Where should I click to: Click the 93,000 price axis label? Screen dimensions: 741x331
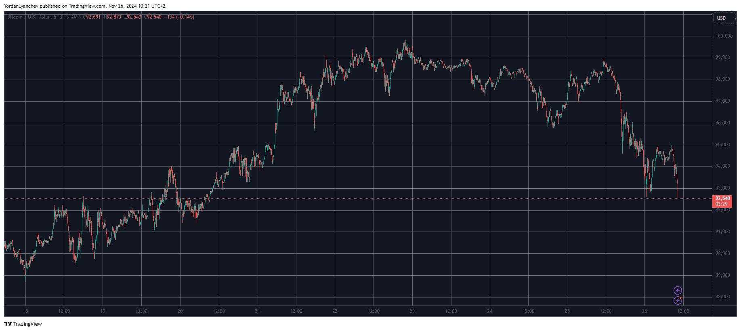click(x=723, y=188)
